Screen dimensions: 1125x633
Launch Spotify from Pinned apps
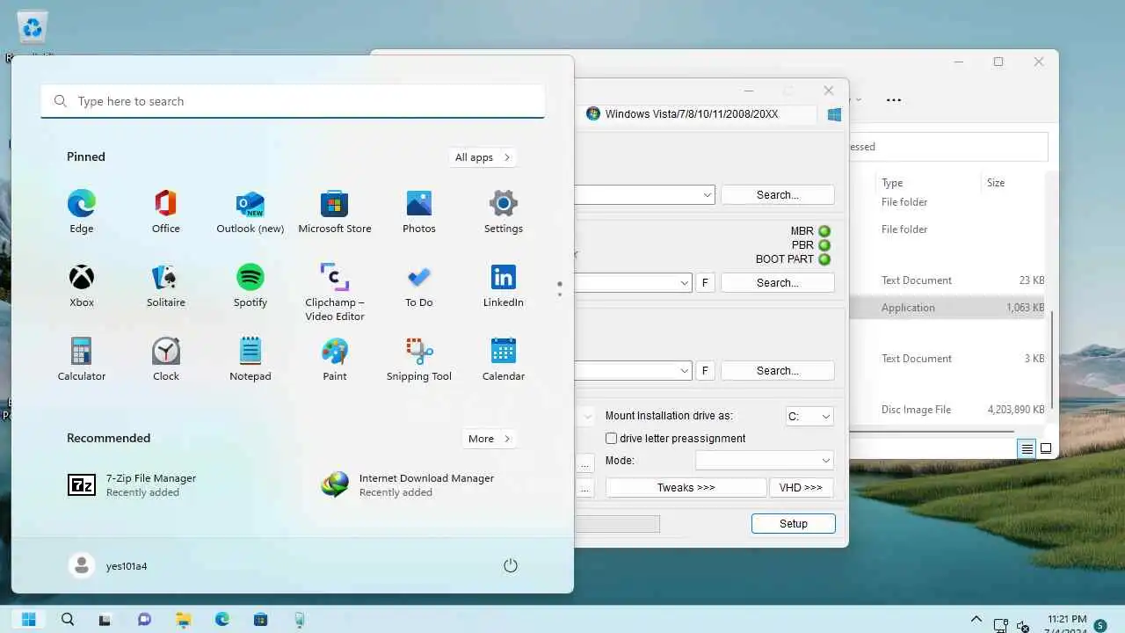click(250, 286)
